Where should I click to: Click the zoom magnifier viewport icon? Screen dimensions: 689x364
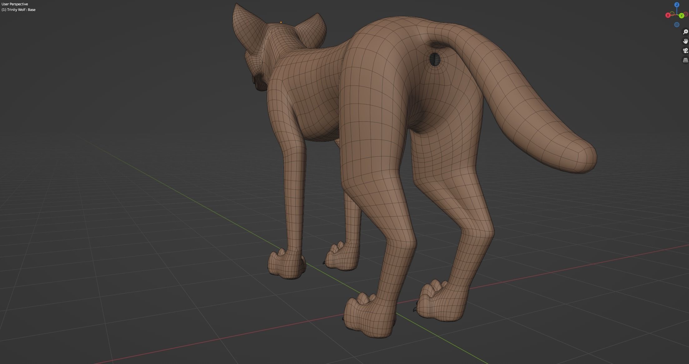[x=685, y=32]
